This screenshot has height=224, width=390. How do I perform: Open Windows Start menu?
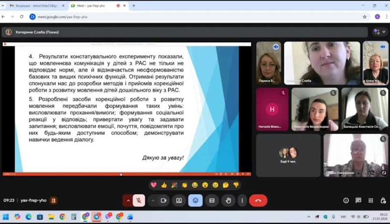click(x=6, y=217)
